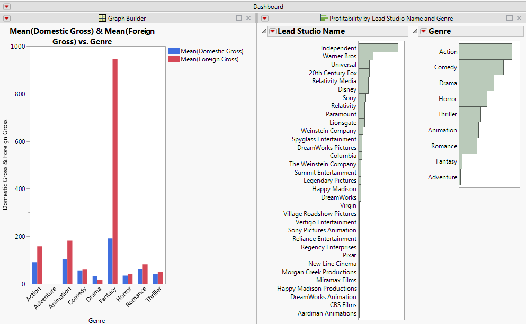This screenshot has height=324, width=526.
Task: Select the Disney histogram bar
Action: pos(363,89)
